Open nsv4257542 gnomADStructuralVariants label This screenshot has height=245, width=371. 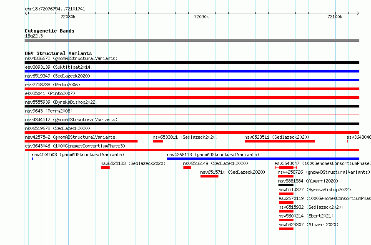pyautogui.click(x=71, y=137)
